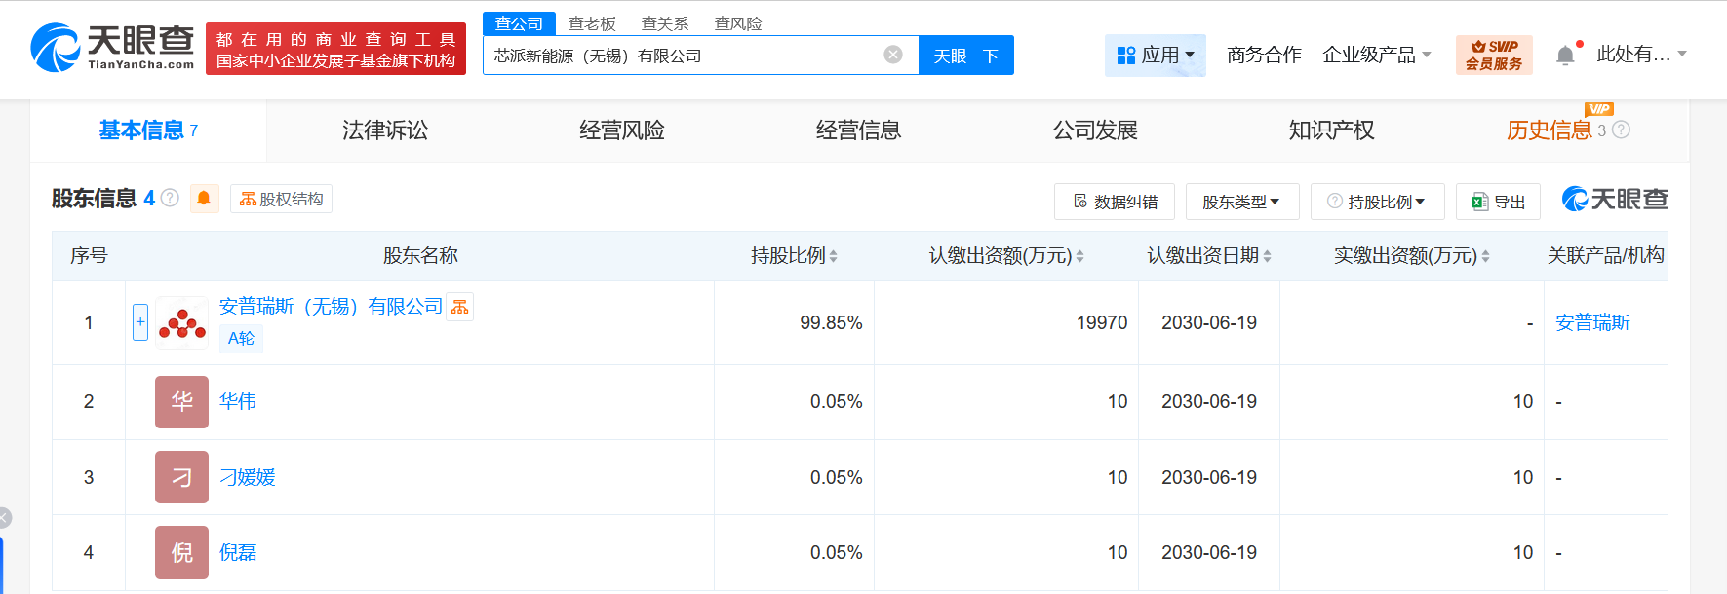Click the 股东名称 column header
The image size is (1727, 594).
coord(420,256)
